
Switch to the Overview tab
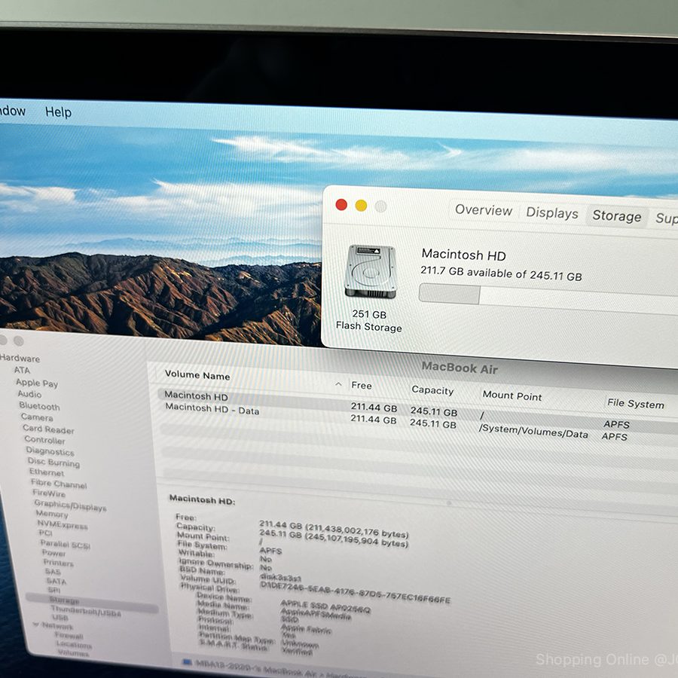pos(484,211)
